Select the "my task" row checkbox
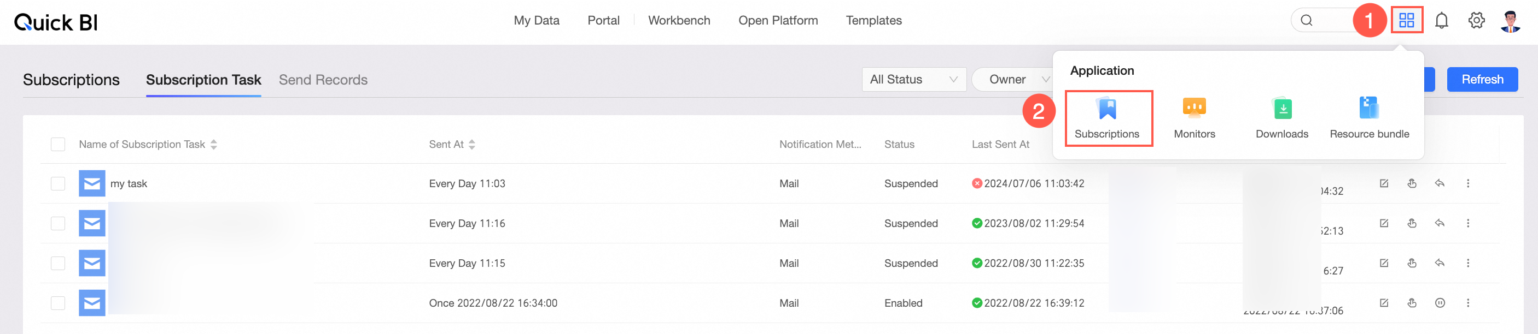The height and width of the screenshot is (334, 1538). click(x=58, y=183)
